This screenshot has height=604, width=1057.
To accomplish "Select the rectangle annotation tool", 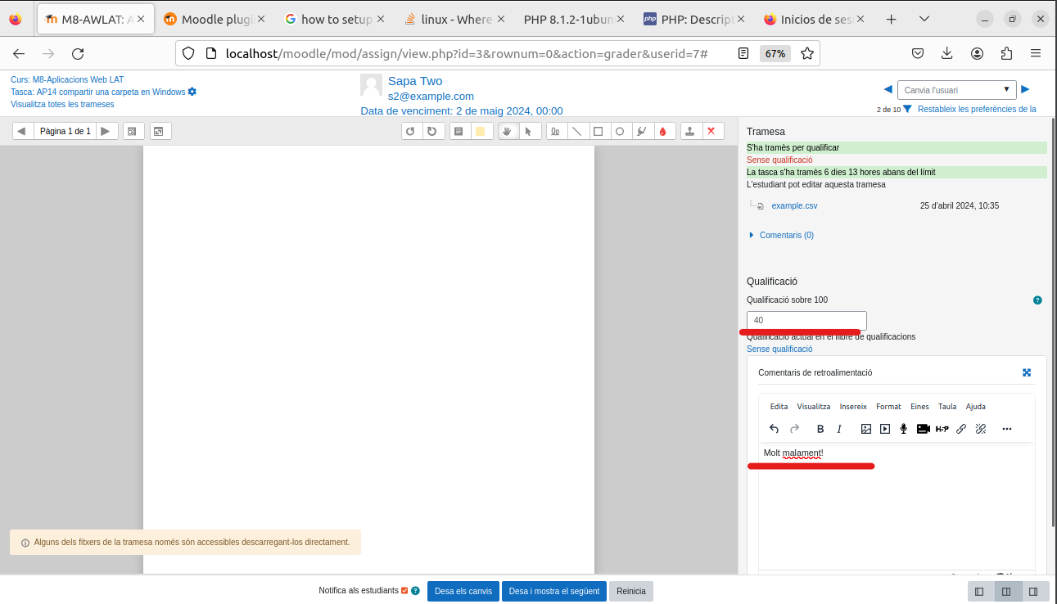I will (x=599, y=131).
